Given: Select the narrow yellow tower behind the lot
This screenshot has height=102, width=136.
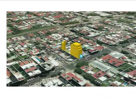Looking at the screenshot, I should coord(64,45).
